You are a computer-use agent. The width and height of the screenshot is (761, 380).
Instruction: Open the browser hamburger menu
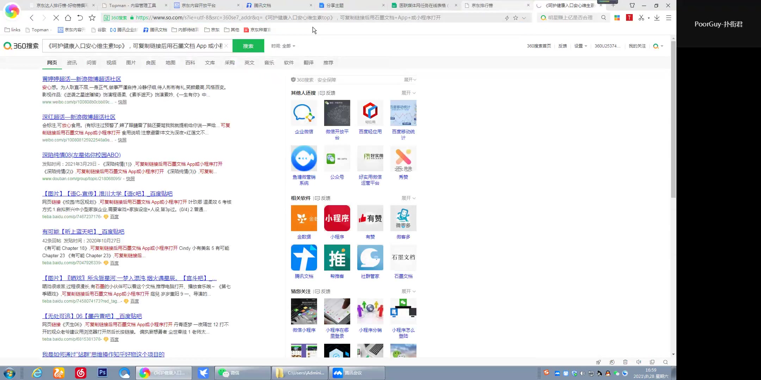tap(668, 18)
